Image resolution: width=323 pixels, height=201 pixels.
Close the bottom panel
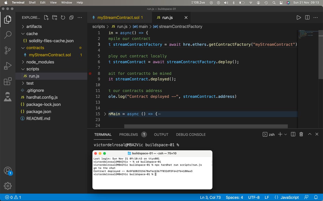317,134
